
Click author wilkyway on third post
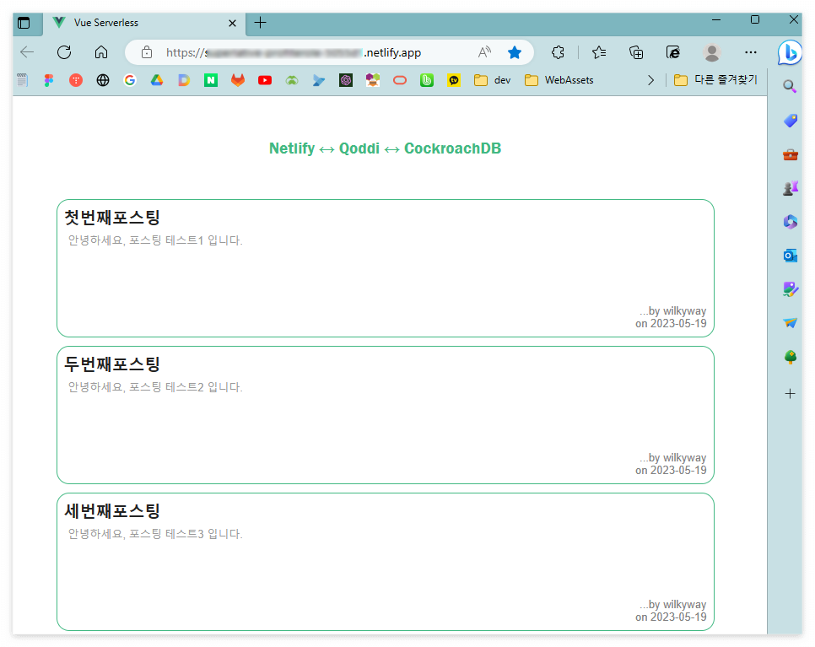click(x=684, y=604)
